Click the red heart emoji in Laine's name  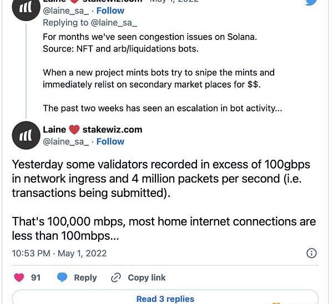(x=74, y=129)
